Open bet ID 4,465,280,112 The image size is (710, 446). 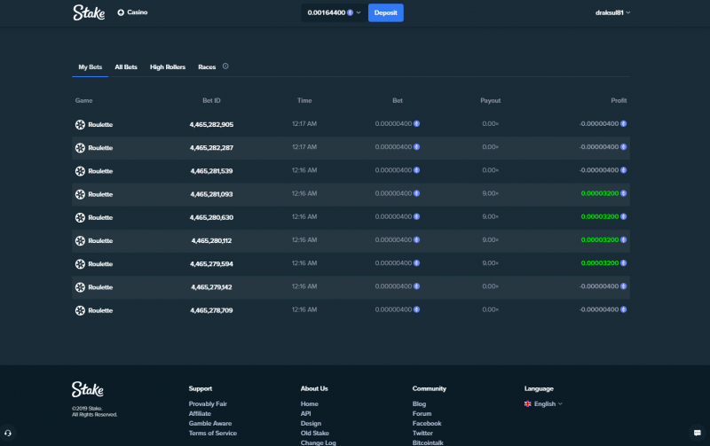(211, 240)
